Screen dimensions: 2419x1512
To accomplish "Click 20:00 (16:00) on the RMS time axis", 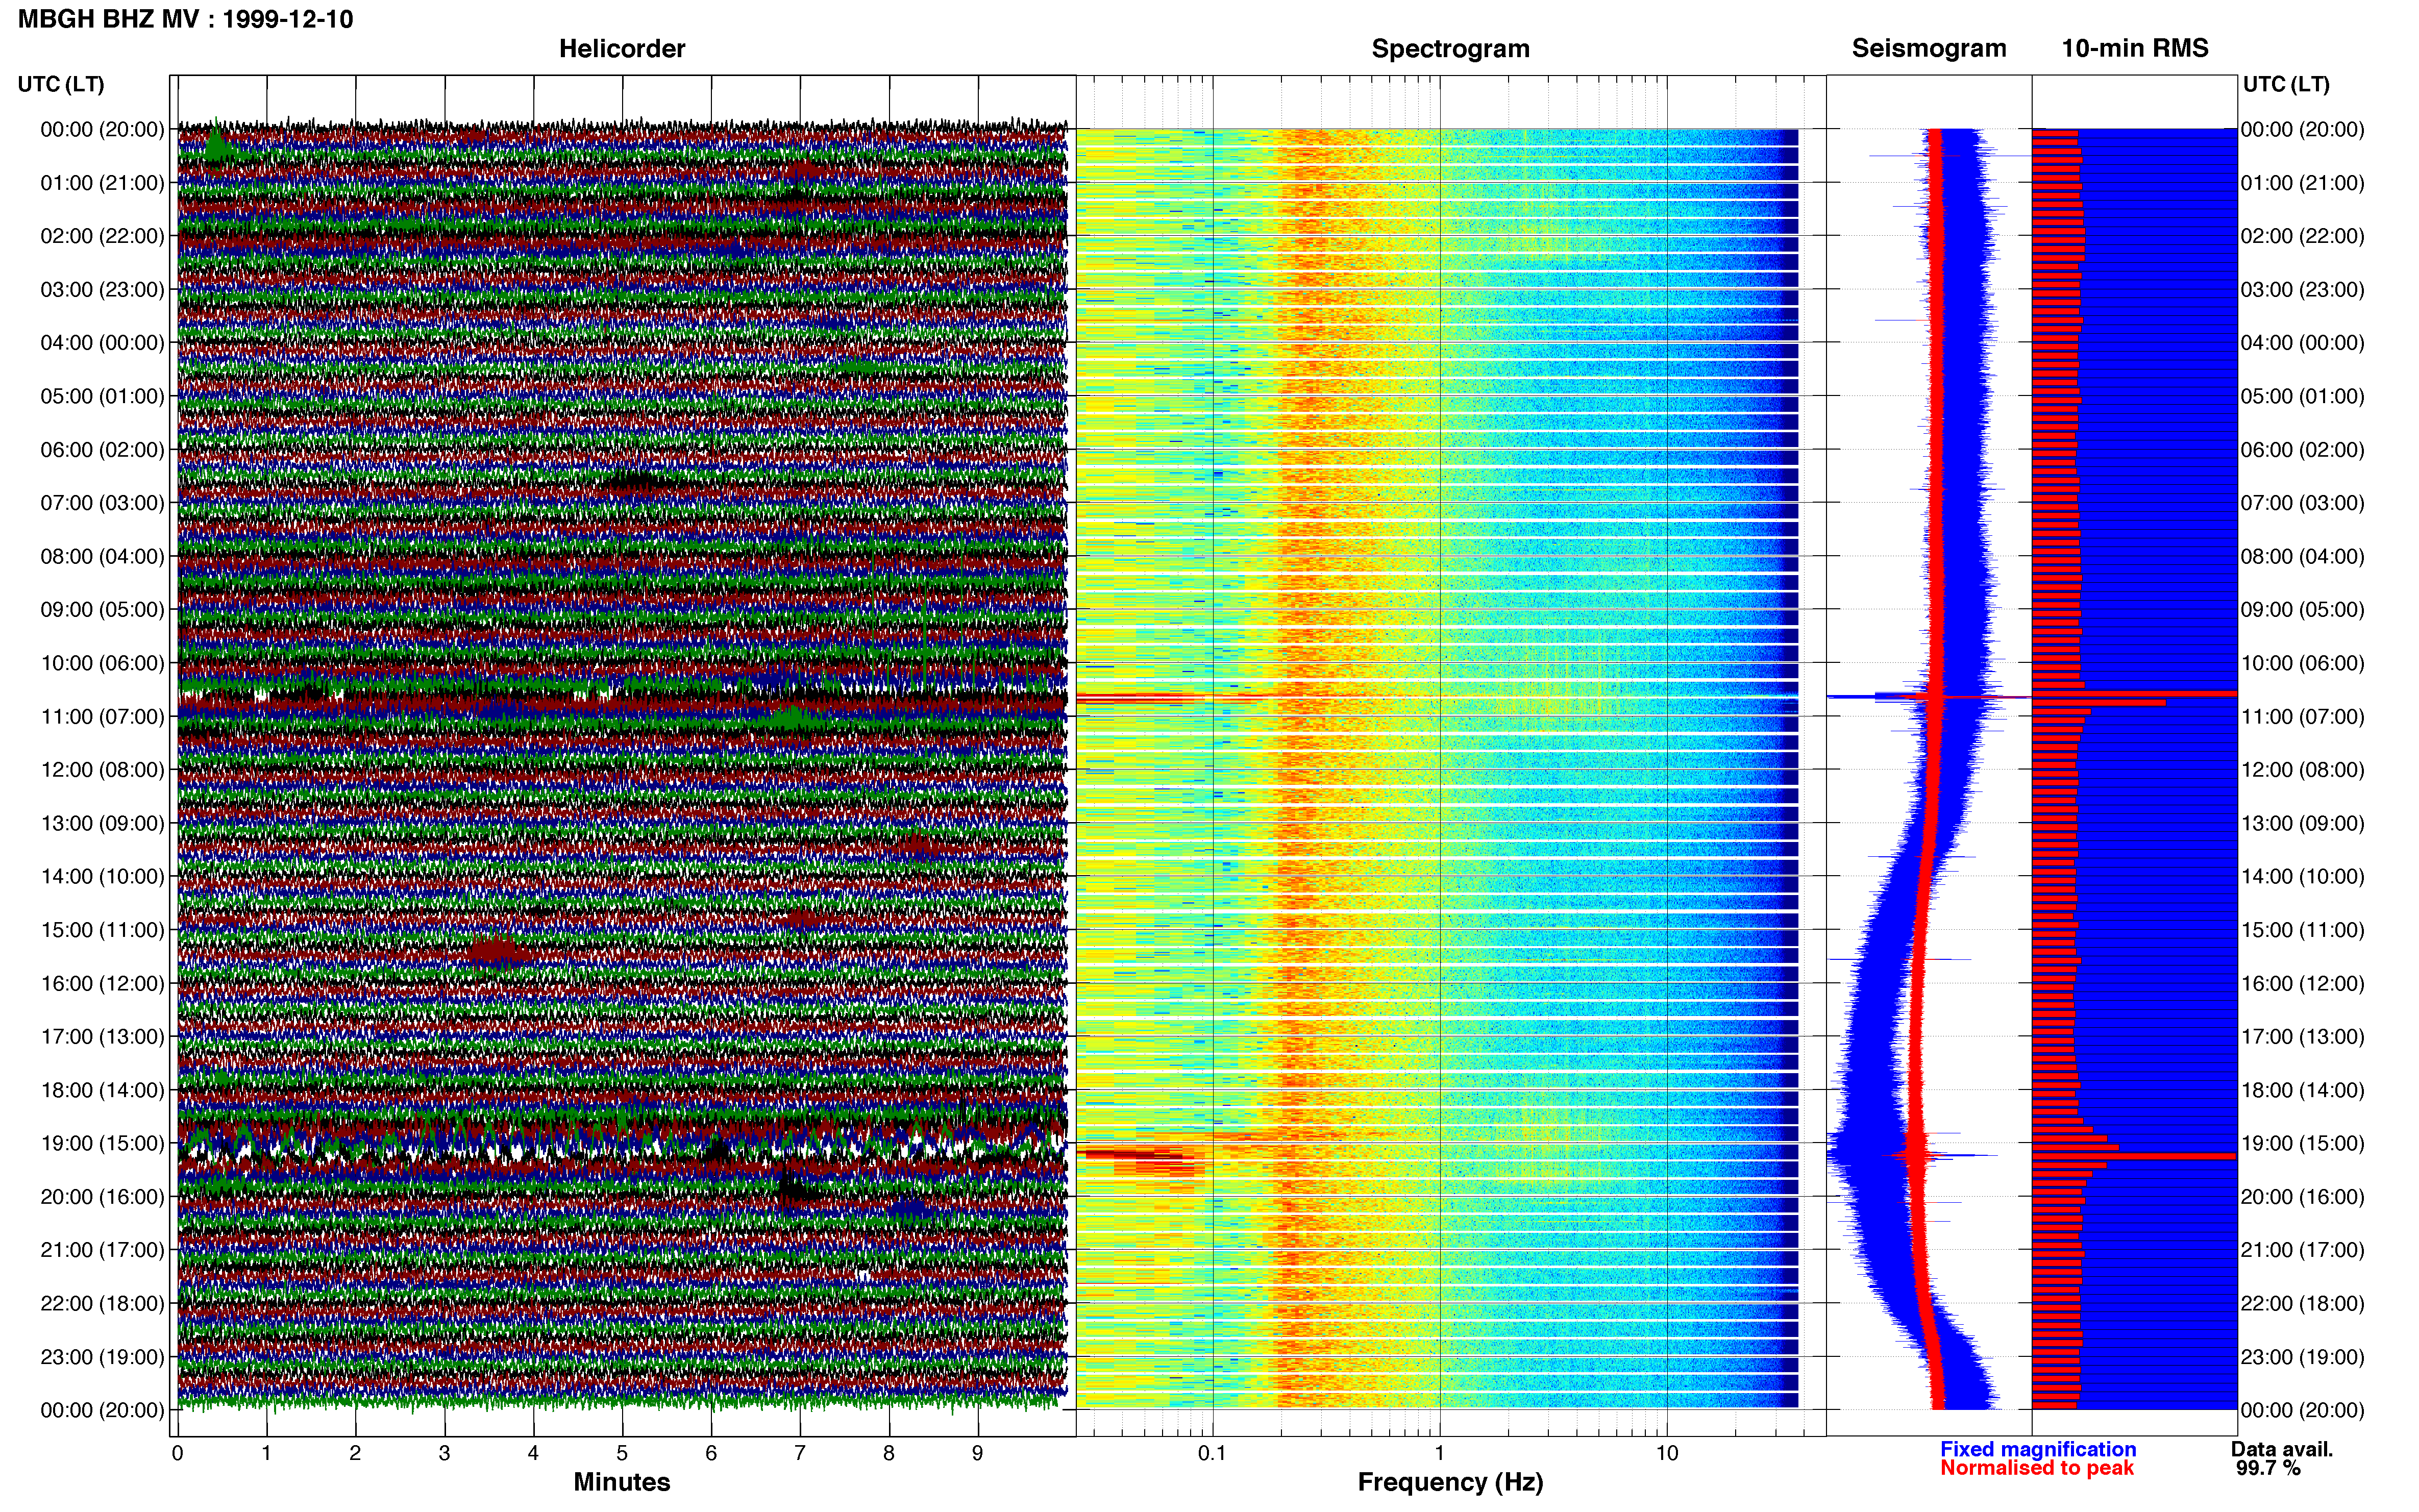I will [2303, 1196].
